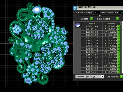The image size is (123, 92).
Task: Click the Diamond column header
Action: pyautogui.click(x=111, y=24)
